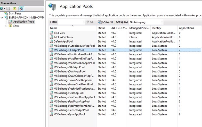Image resolution: width=202 pixels, height=127 pixels.
Task: Click the create new connection globe icon
Action: [2, 9]
